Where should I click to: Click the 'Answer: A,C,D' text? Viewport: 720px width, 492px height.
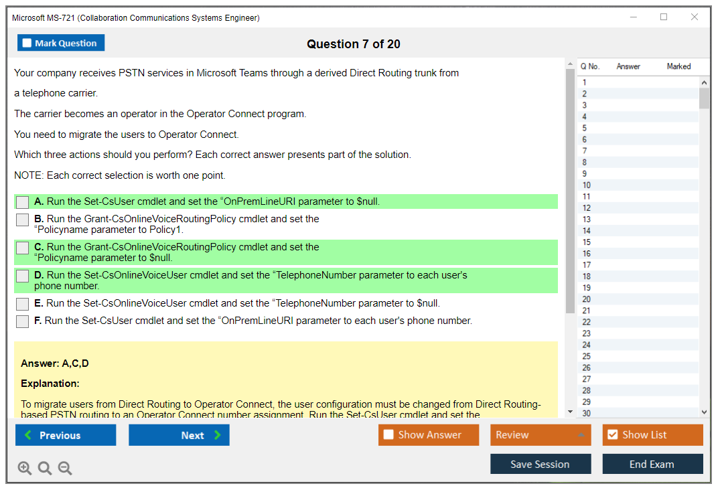[x=55, y=363]
